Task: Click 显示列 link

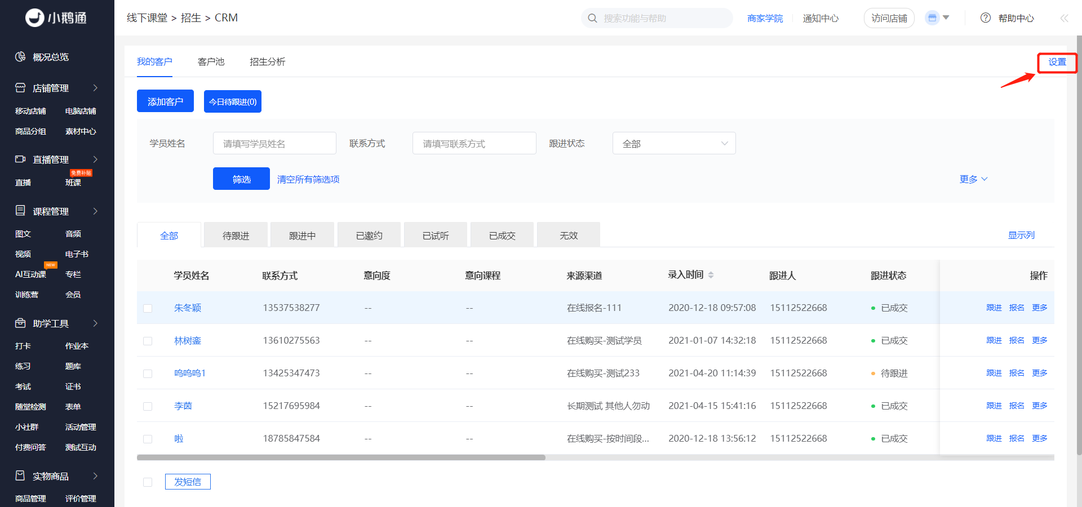Action: (x=1021, y=235)
